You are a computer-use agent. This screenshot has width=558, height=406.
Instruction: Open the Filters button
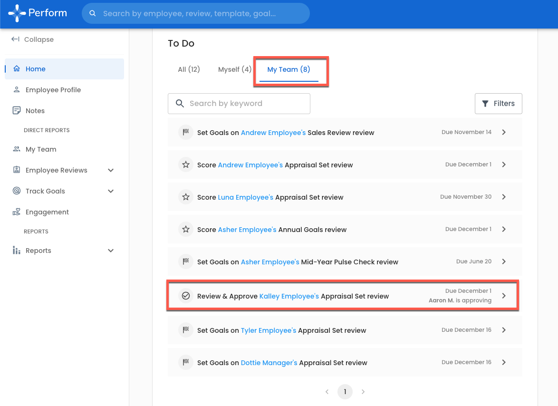point(498,104)
